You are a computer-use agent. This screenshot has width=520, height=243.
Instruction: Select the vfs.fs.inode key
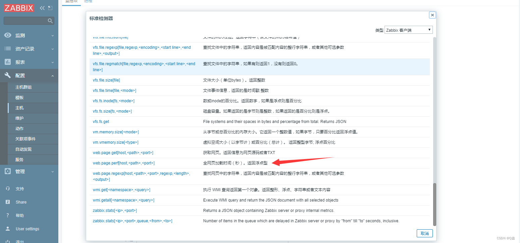pyautogui.click(x=114, y=101)
